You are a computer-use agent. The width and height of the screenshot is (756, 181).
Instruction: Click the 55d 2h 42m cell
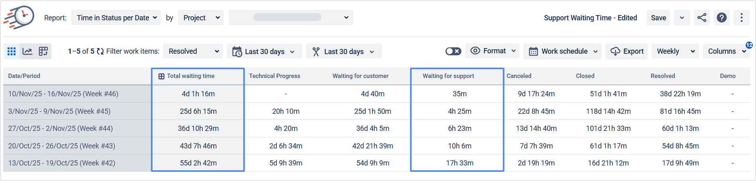pyautogui.click(x=198, y=163)
